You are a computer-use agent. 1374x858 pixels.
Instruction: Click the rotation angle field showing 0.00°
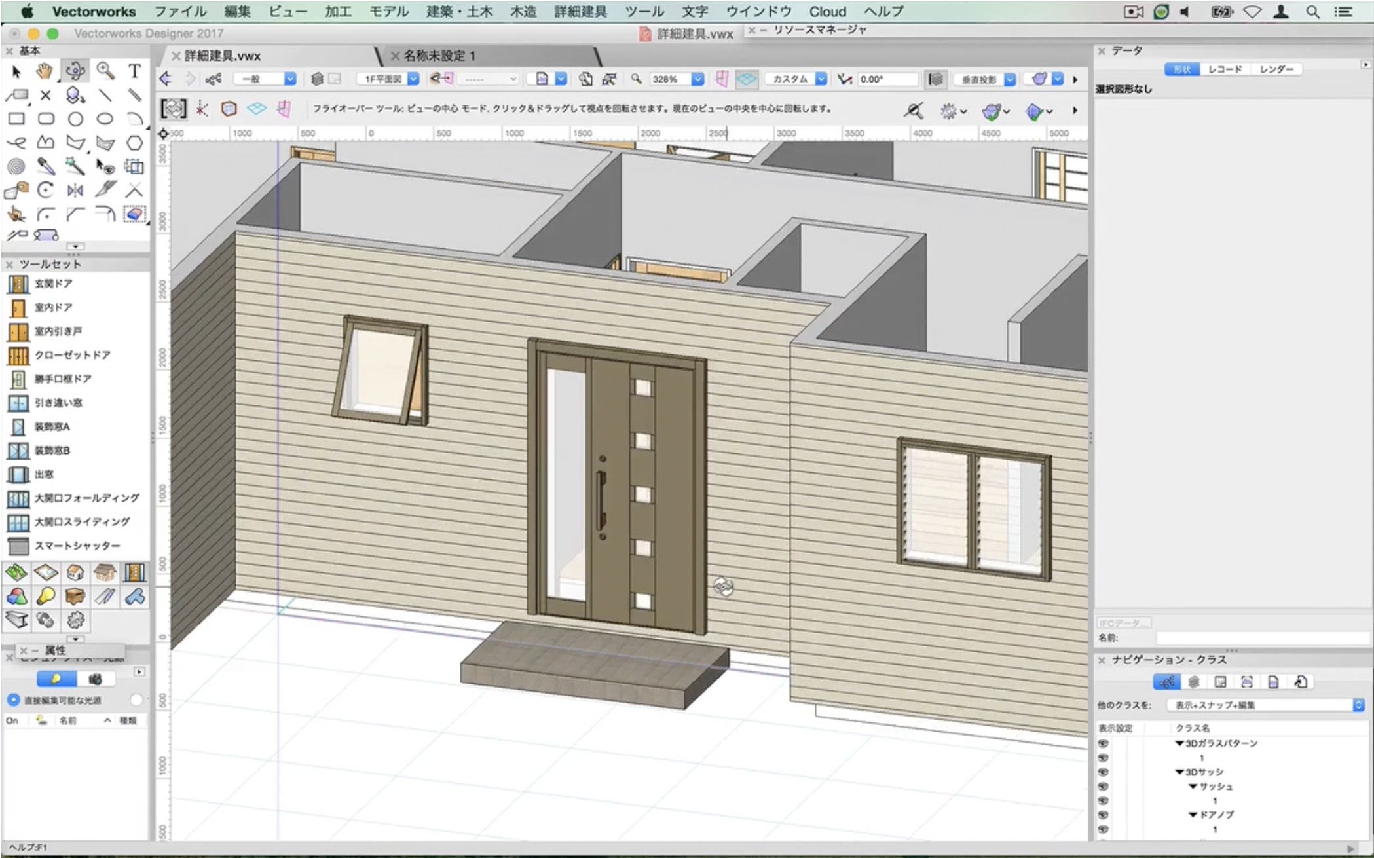point(887,79)
